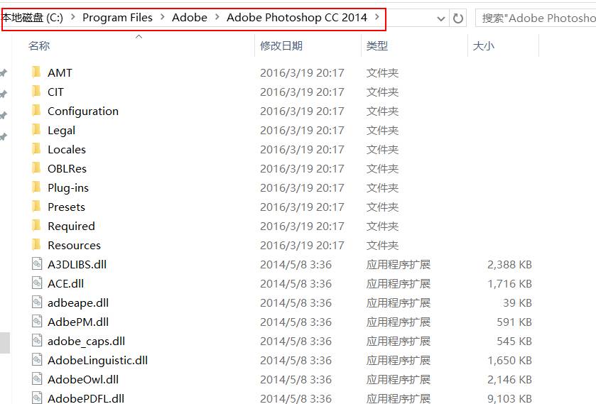This screenshot has height=404, width=596.
Task: Select the AdobeLinguistic.dll file name
Action: point(98,360)
